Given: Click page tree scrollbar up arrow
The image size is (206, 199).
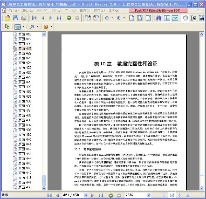Looking at the screenshot, I should point(44,34).
